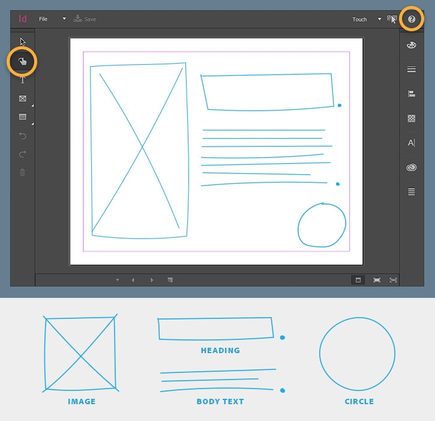The image size is (435, 421).
Task: Toggle fit page view mode
Action: click(377, 280)
